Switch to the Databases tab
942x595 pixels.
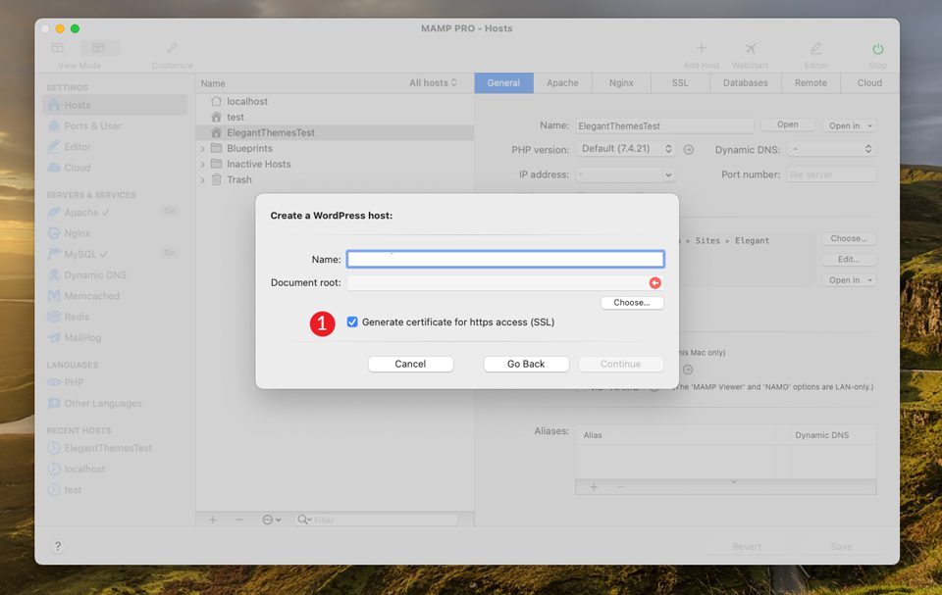click(745, 83)
